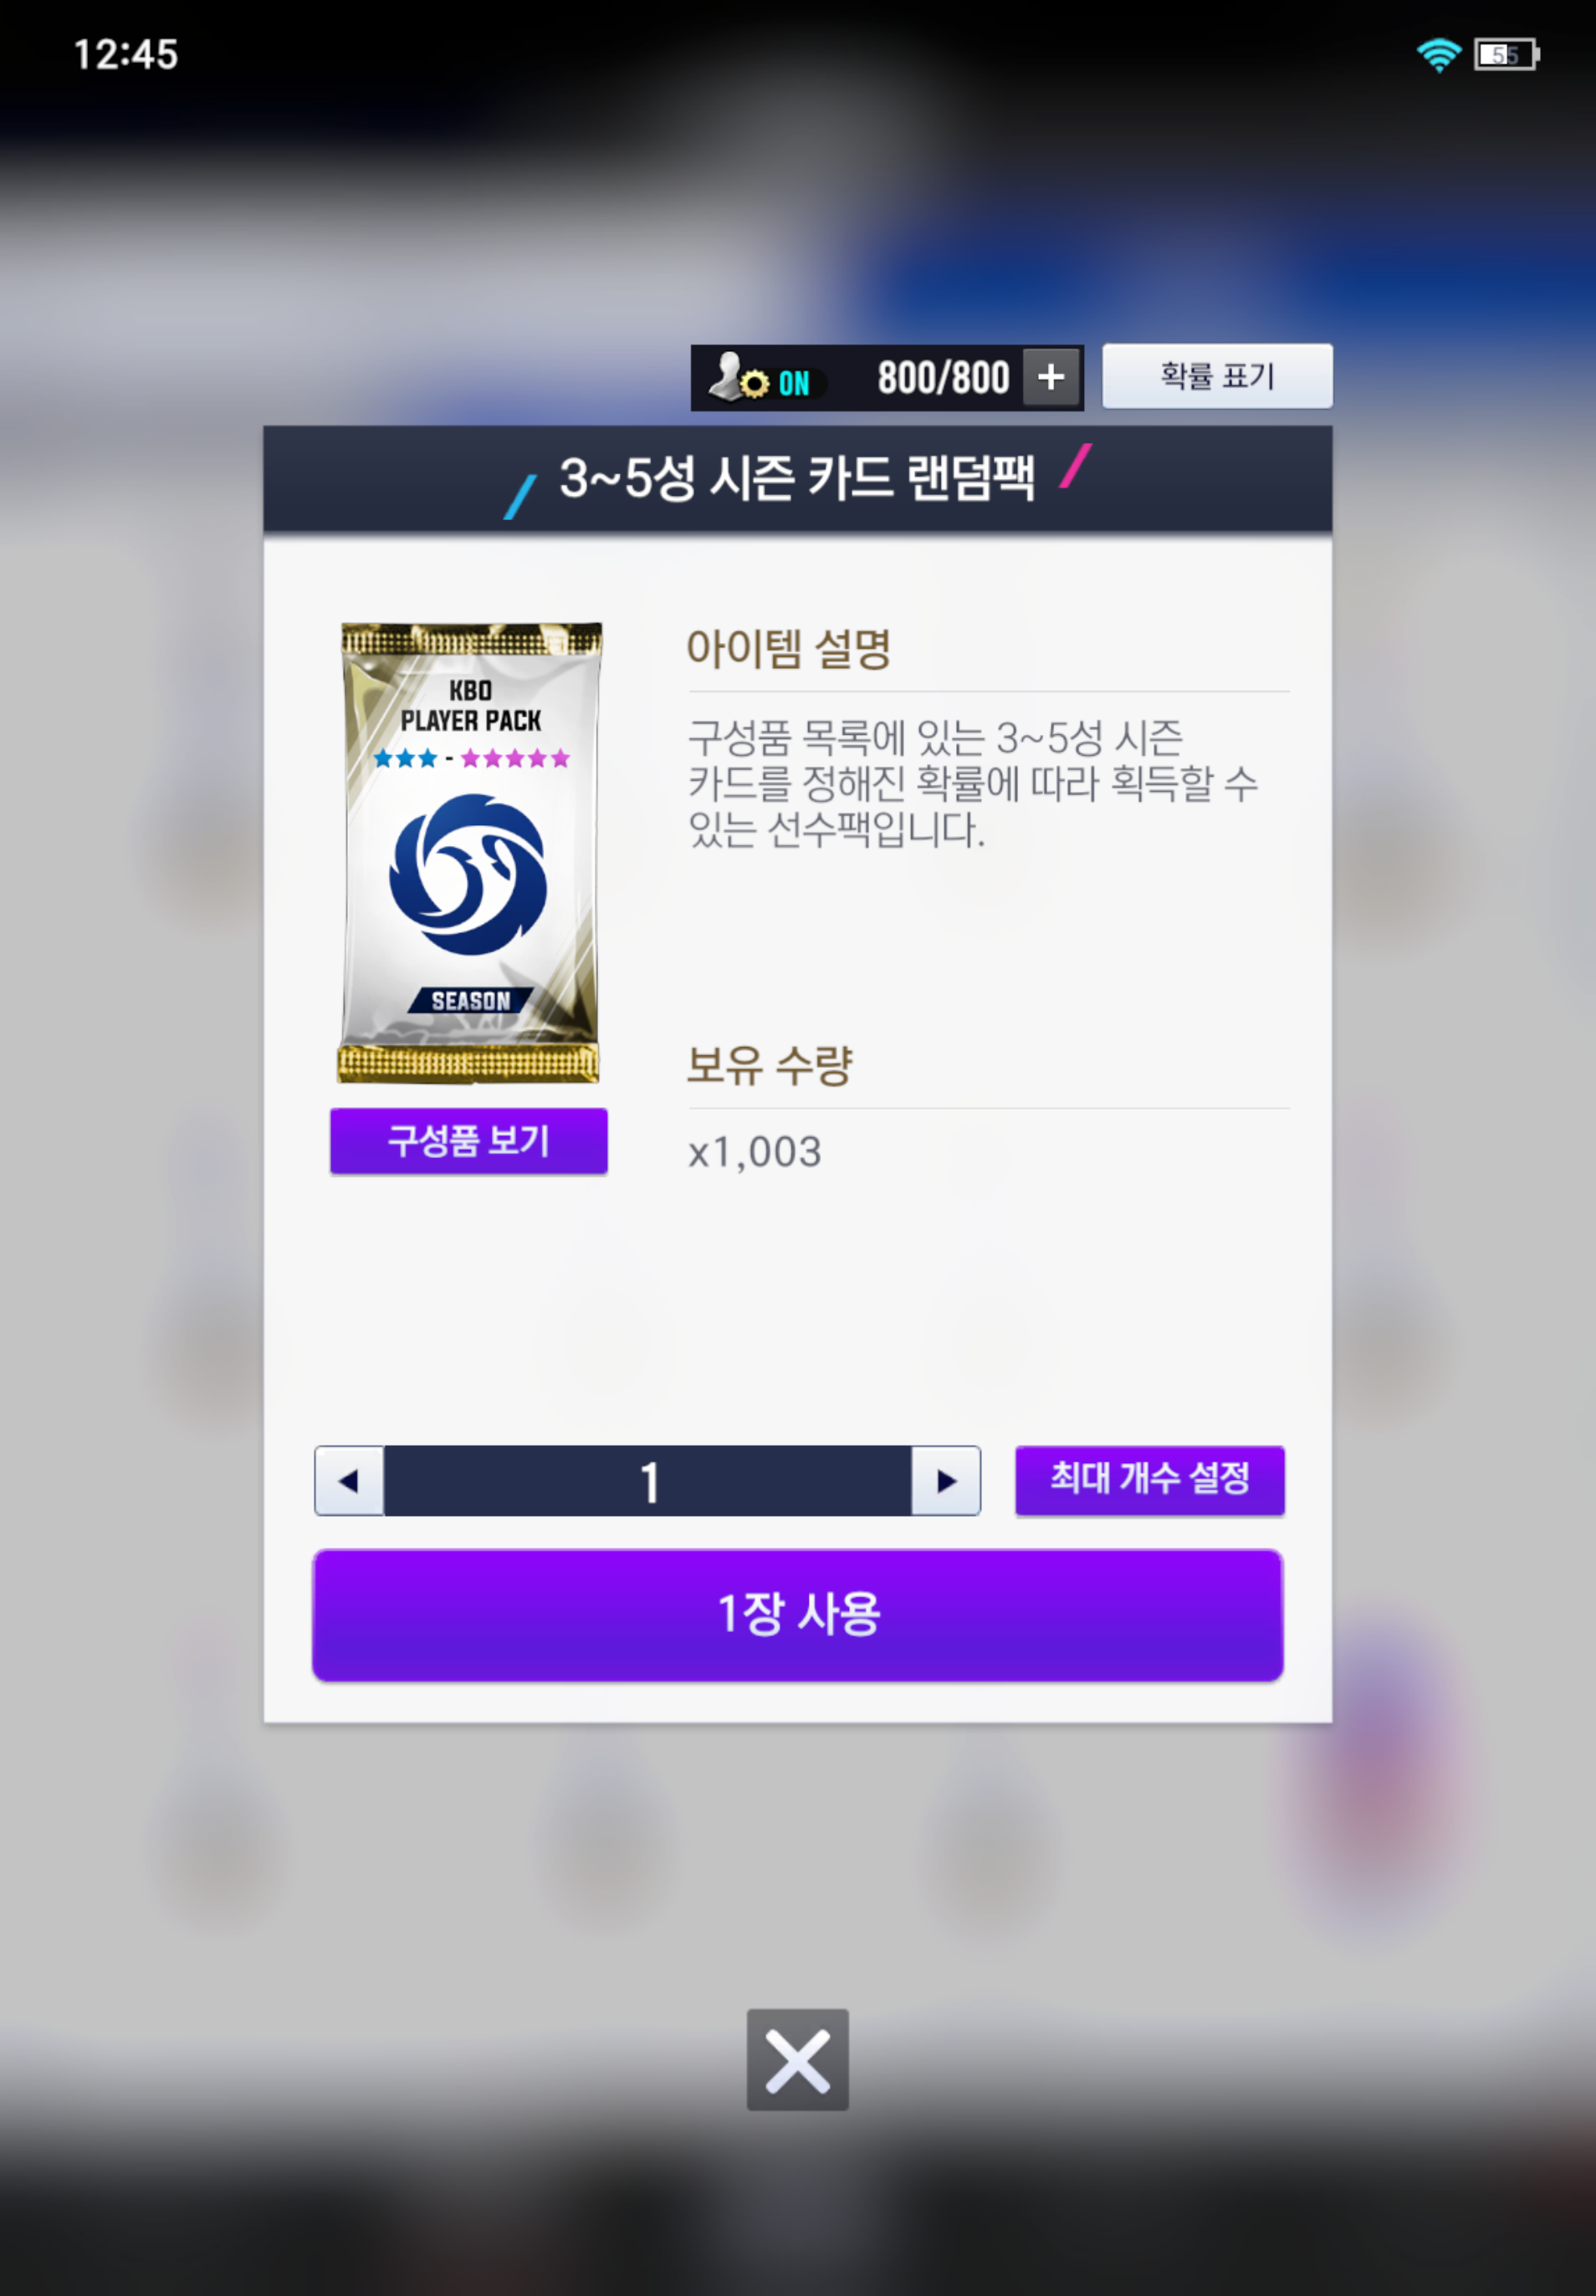Close the popup with the X icon

[798, 2060]
